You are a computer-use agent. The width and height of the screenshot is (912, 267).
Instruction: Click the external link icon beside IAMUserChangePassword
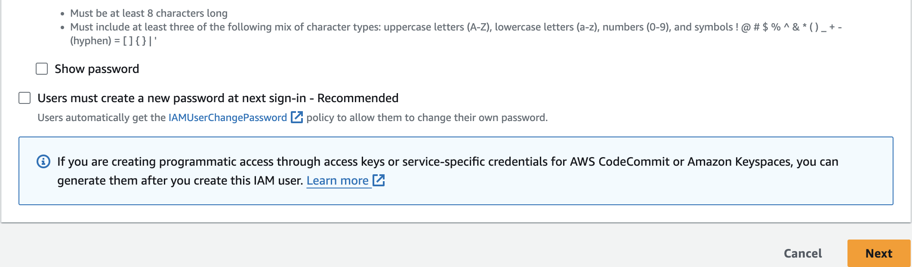coord(297,117)
